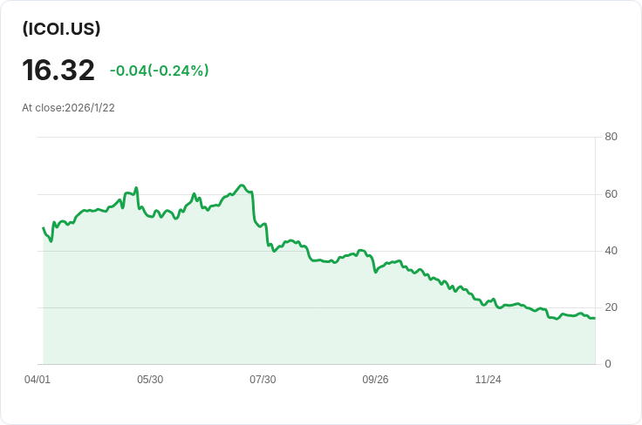Click the 11/24 x-axis date label
Screen dimensions: 642x425
[x=488, y=380]
